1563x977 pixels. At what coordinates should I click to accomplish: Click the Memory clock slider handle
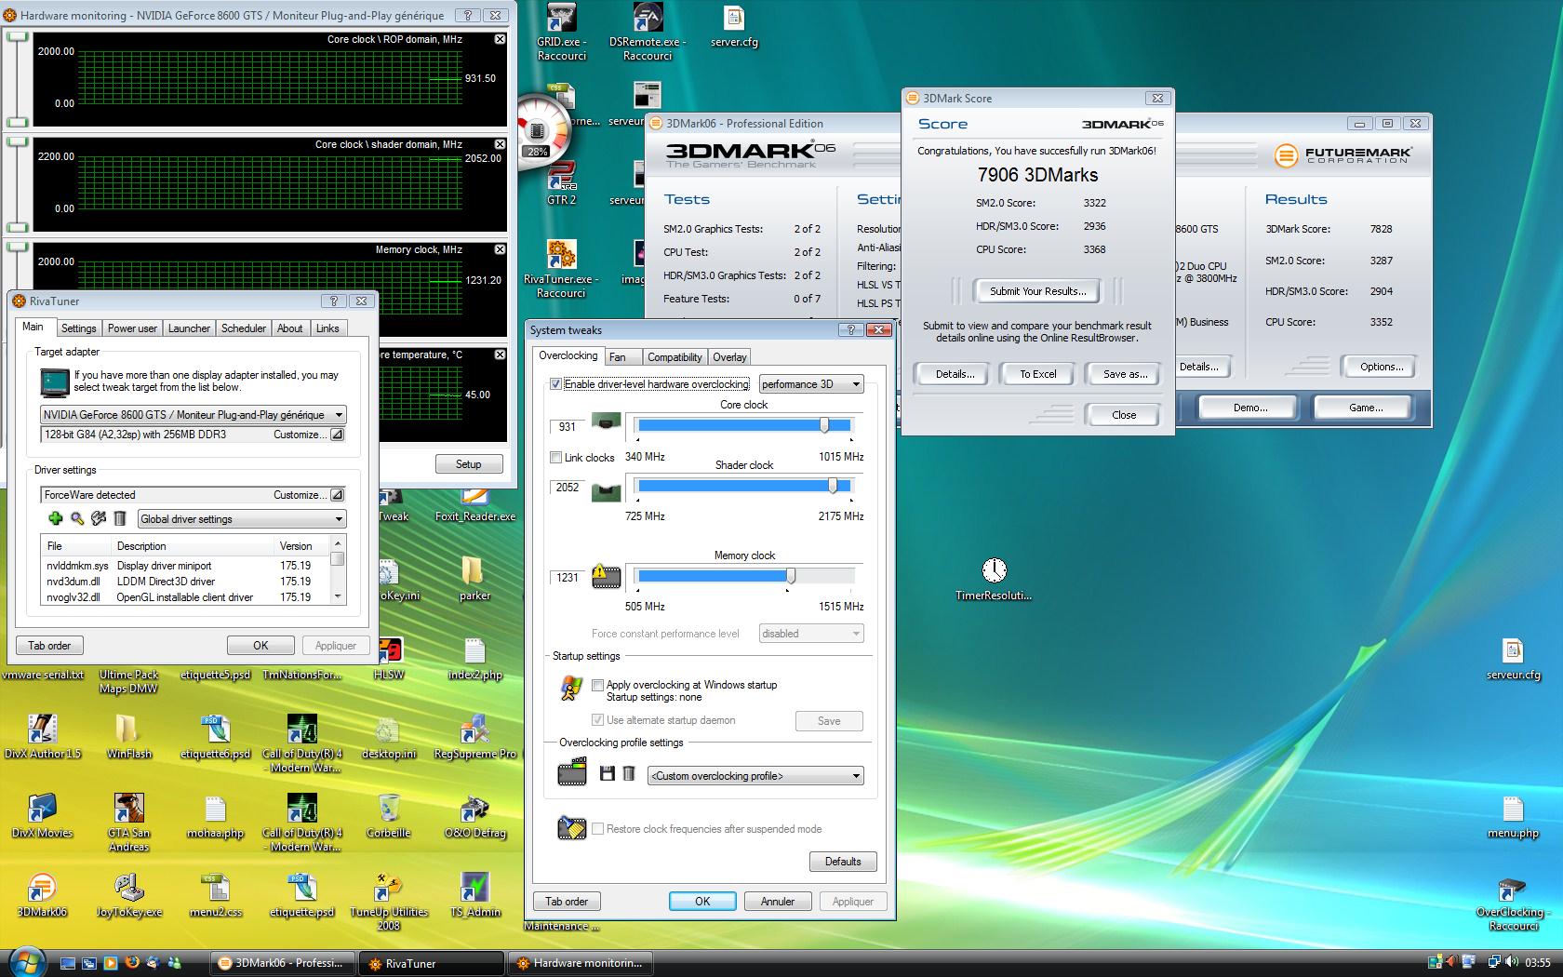pos(791,576)
